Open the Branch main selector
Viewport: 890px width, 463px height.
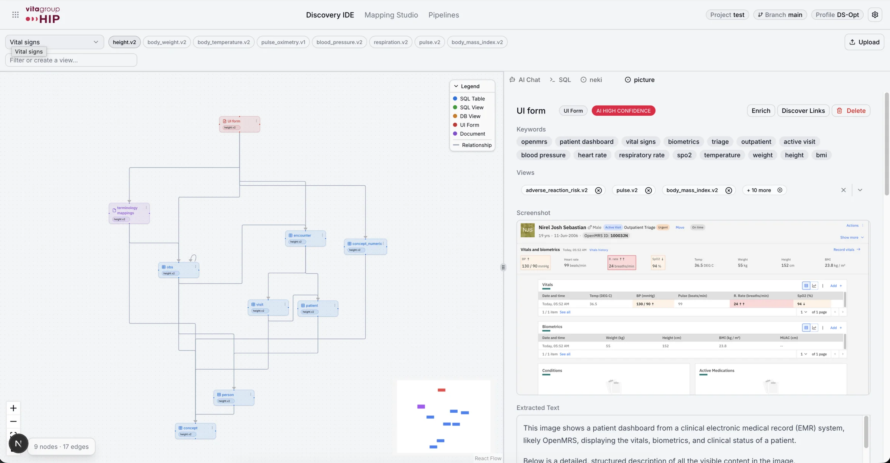click(780, 15)
